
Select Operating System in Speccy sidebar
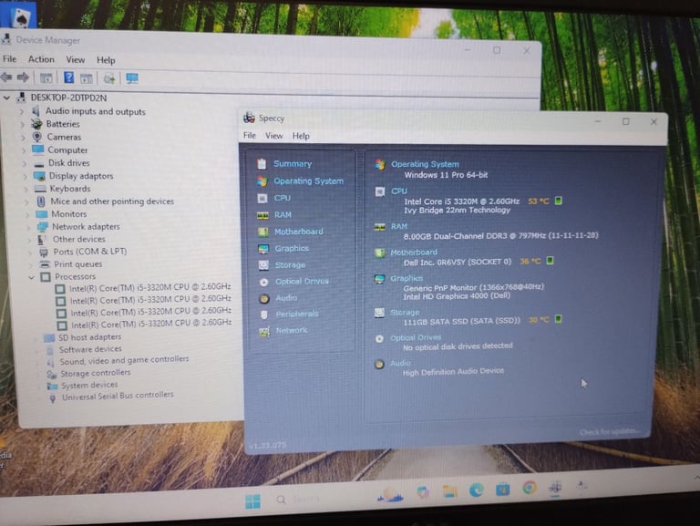(308, 180)
